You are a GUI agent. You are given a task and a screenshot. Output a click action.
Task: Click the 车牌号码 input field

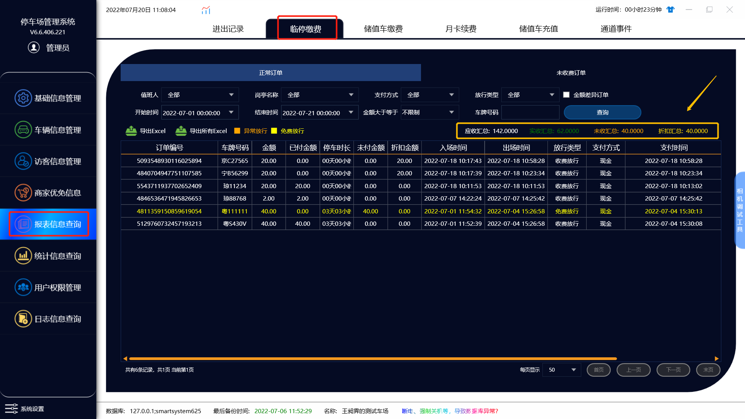pos(530,112)
